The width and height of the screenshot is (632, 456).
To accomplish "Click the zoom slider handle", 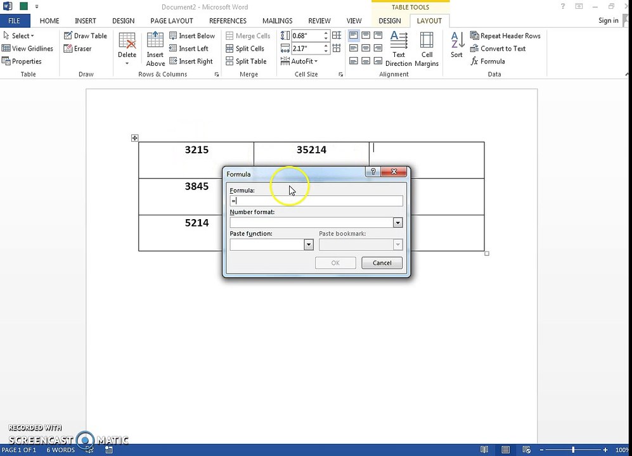I will pyautogui.click(x=573, y=450).
